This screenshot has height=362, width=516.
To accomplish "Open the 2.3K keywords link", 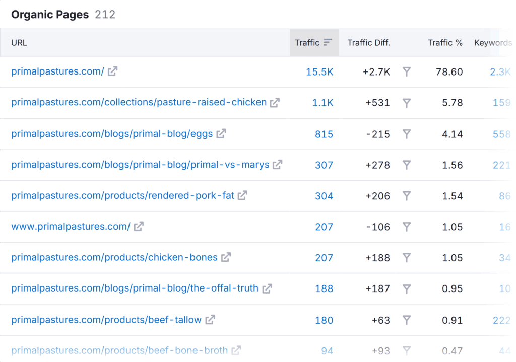I will tap(499, 71).
